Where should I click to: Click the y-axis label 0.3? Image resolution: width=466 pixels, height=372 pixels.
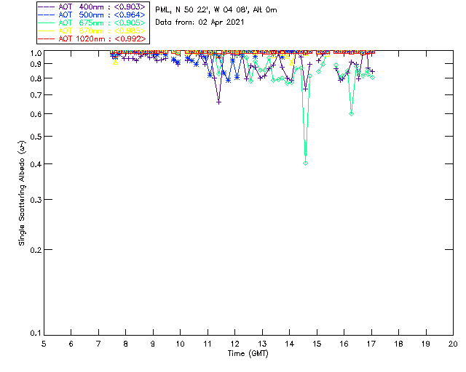click(36, 200)
